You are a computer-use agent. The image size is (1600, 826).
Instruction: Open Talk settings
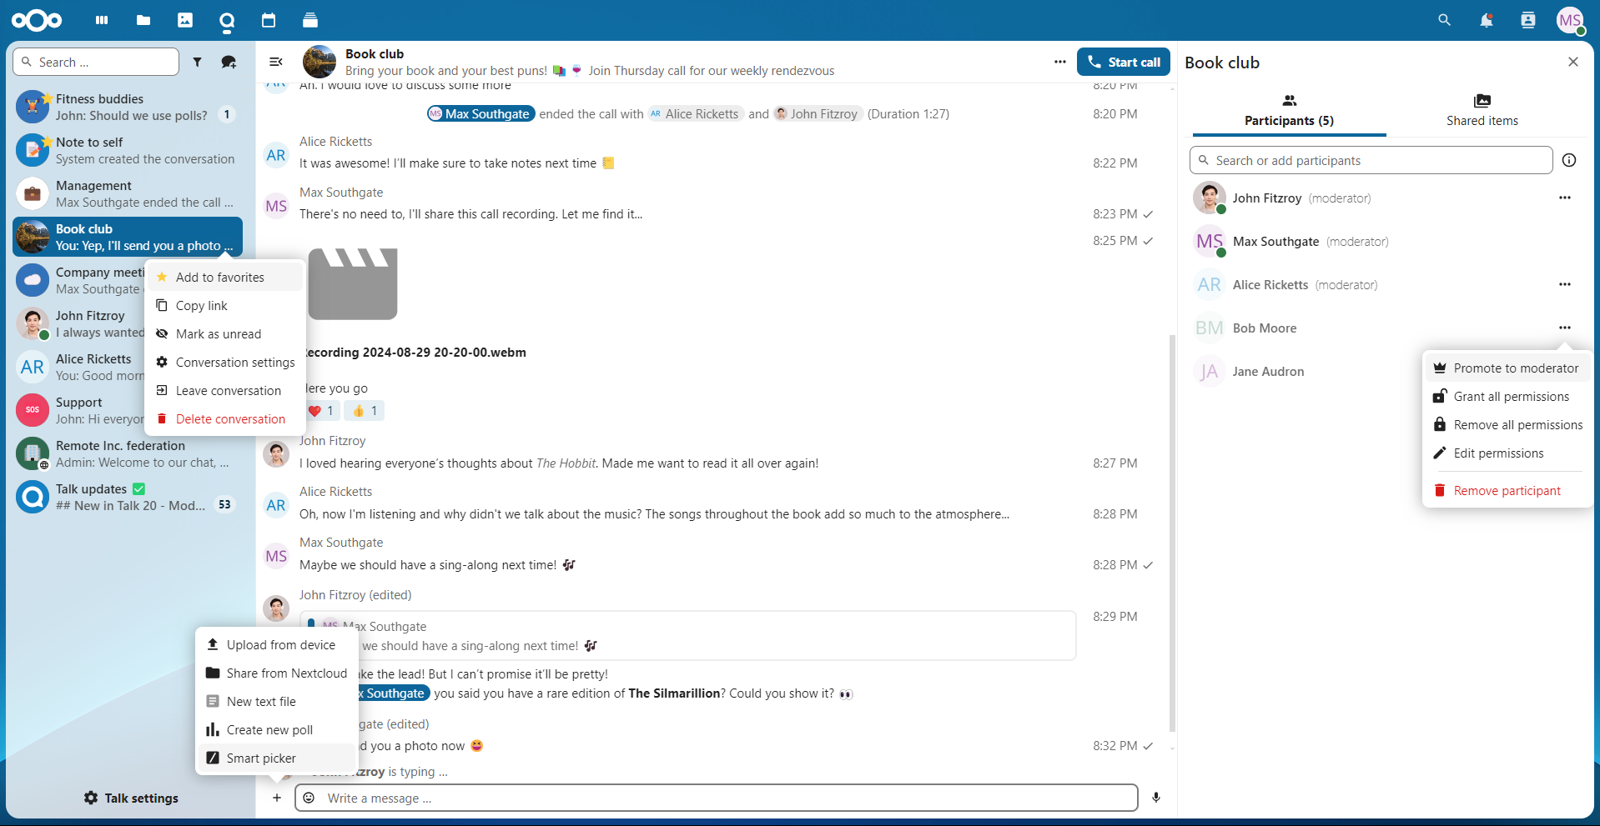point(130,798)
